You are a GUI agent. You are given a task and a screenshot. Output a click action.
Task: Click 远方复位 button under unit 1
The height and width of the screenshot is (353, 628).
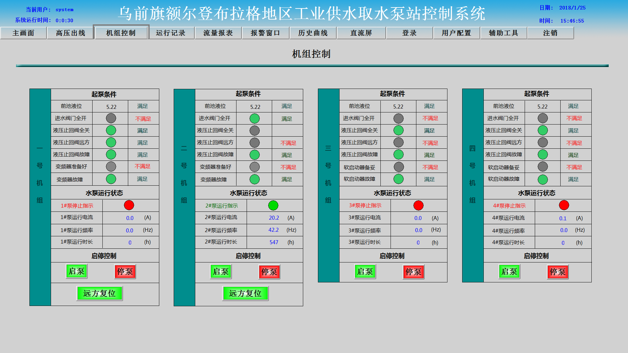pos(99,294)
